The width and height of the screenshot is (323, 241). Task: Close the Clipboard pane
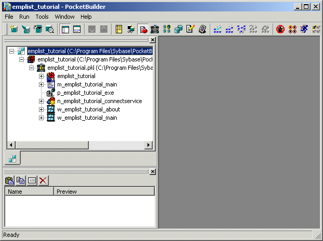click(x=153, y=172)
